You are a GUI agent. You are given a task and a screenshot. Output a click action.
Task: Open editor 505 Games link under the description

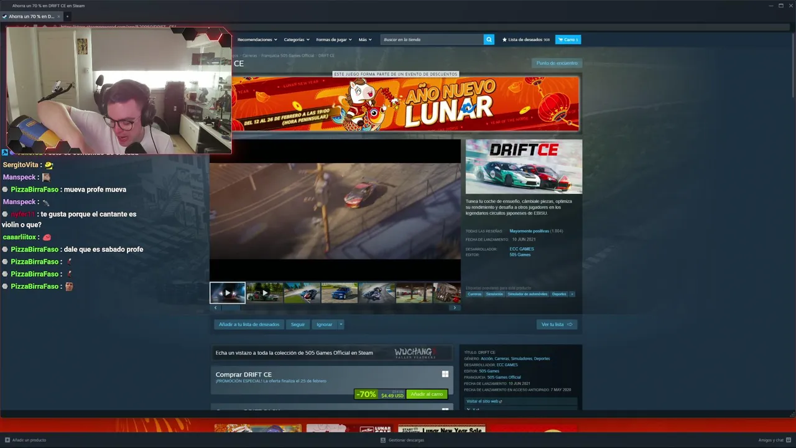pos(520,254)
